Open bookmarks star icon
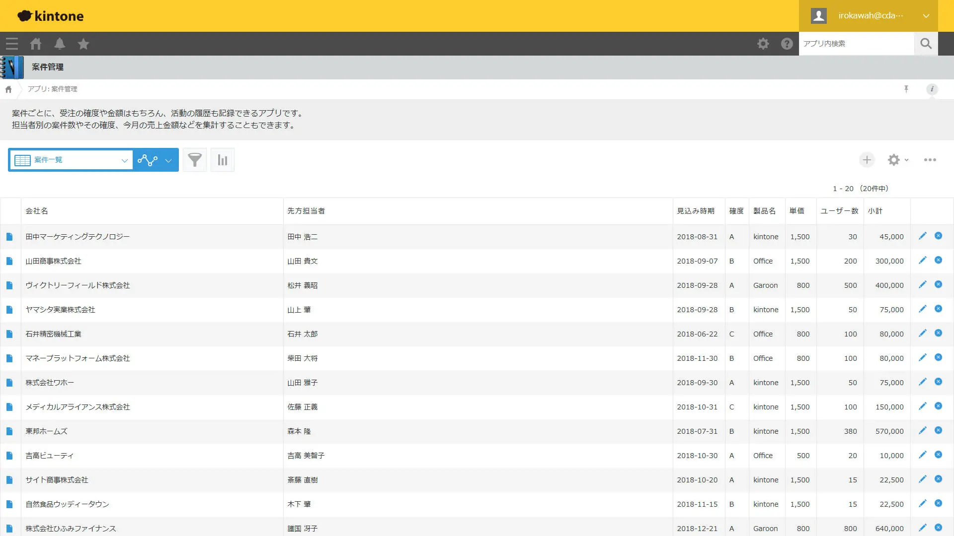Viewport: 954px width, 536px height. (x=83, y=44)
